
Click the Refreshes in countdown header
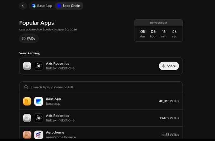pyautogui.click(x=158, y=23)
